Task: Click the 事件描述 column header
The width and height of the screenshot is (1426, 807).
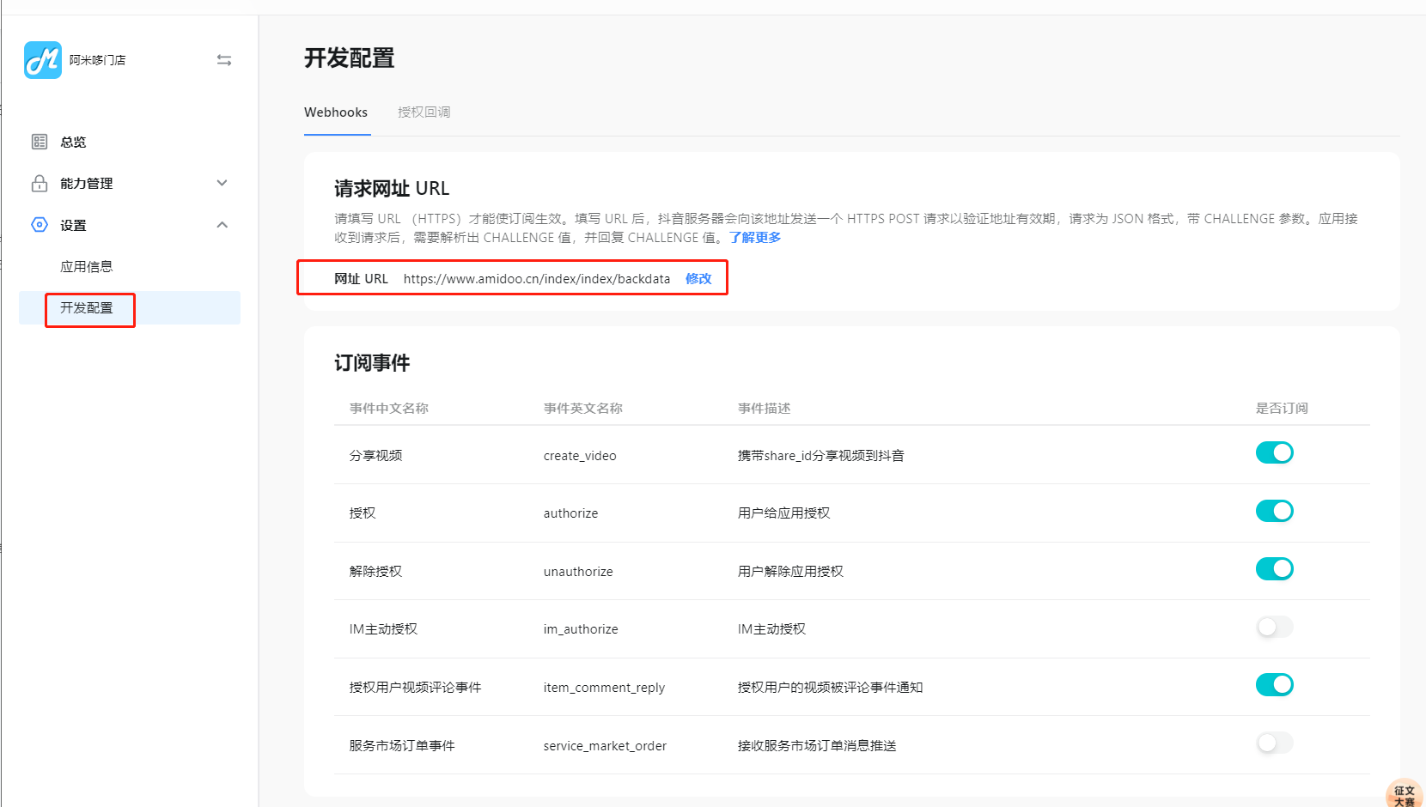Action: click(765, 408)
